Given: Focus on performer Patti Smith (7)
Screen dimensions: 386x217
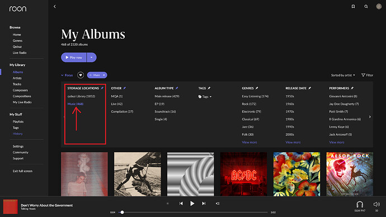Looking at the screenshot, I should pos(338,111).
